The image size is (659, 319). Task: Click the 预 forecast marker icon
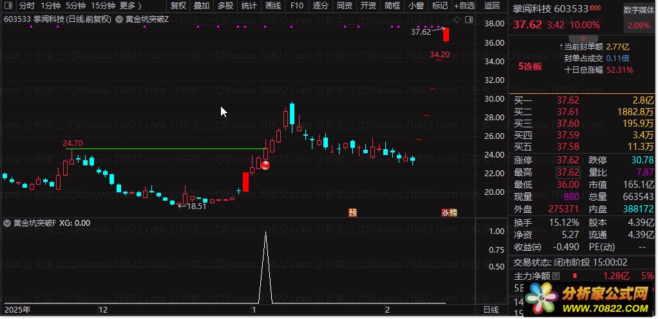pyautogui.click(x=353, y=212)
